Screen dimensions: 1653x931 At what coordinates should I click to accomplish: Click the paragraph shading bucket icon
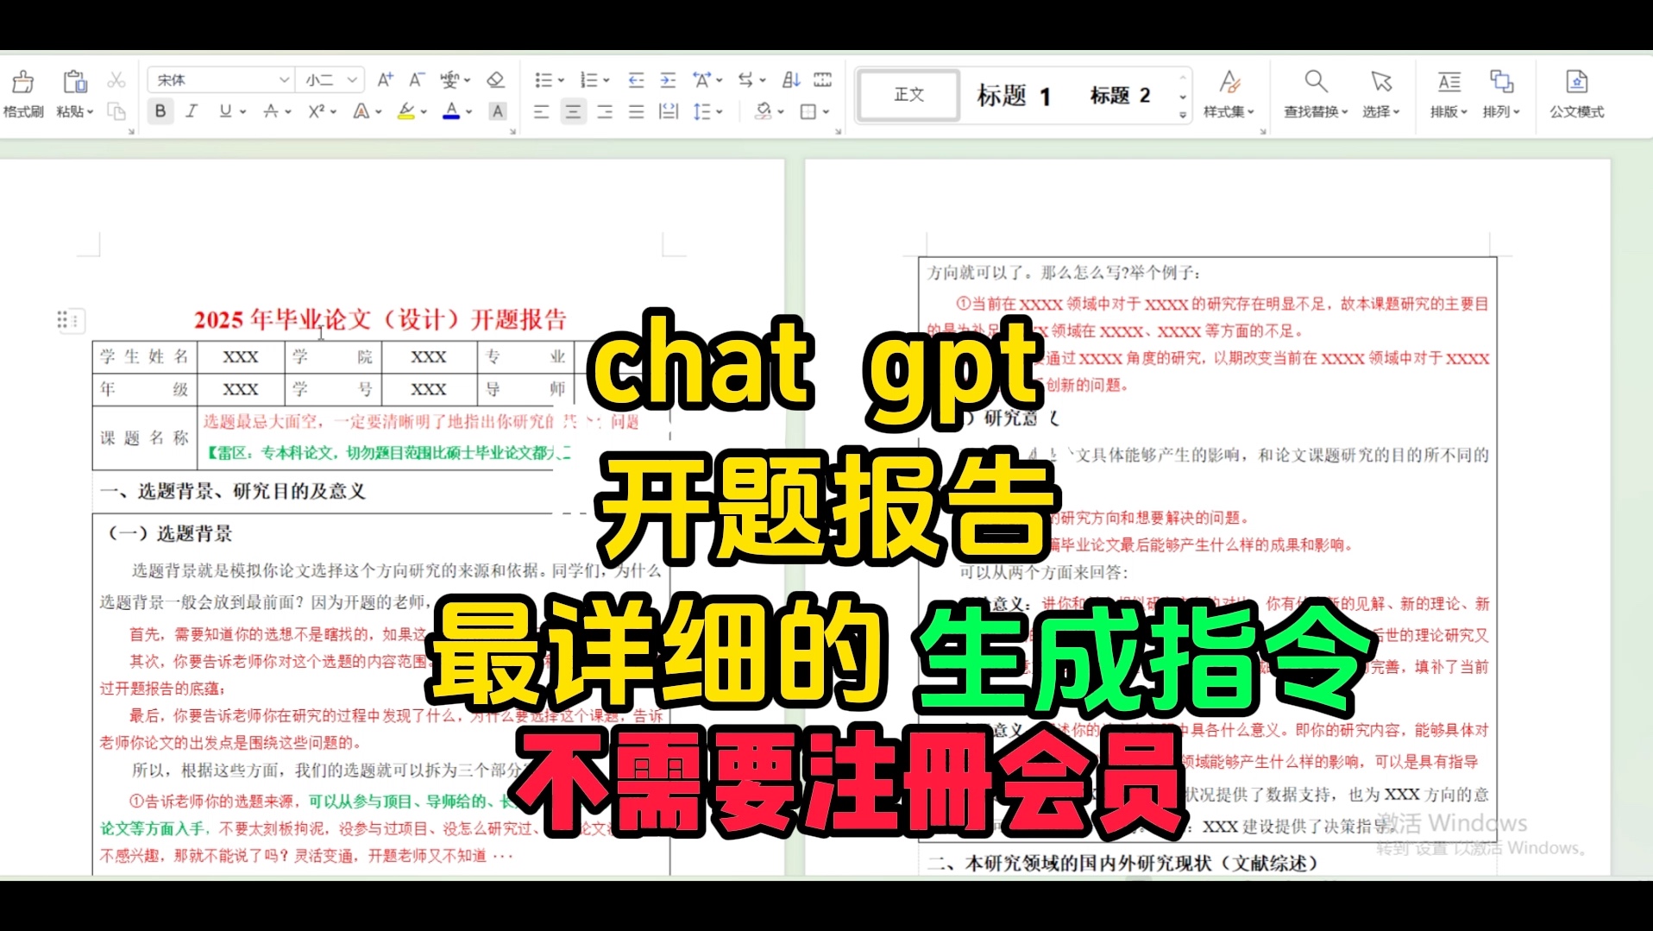[764, 111]
